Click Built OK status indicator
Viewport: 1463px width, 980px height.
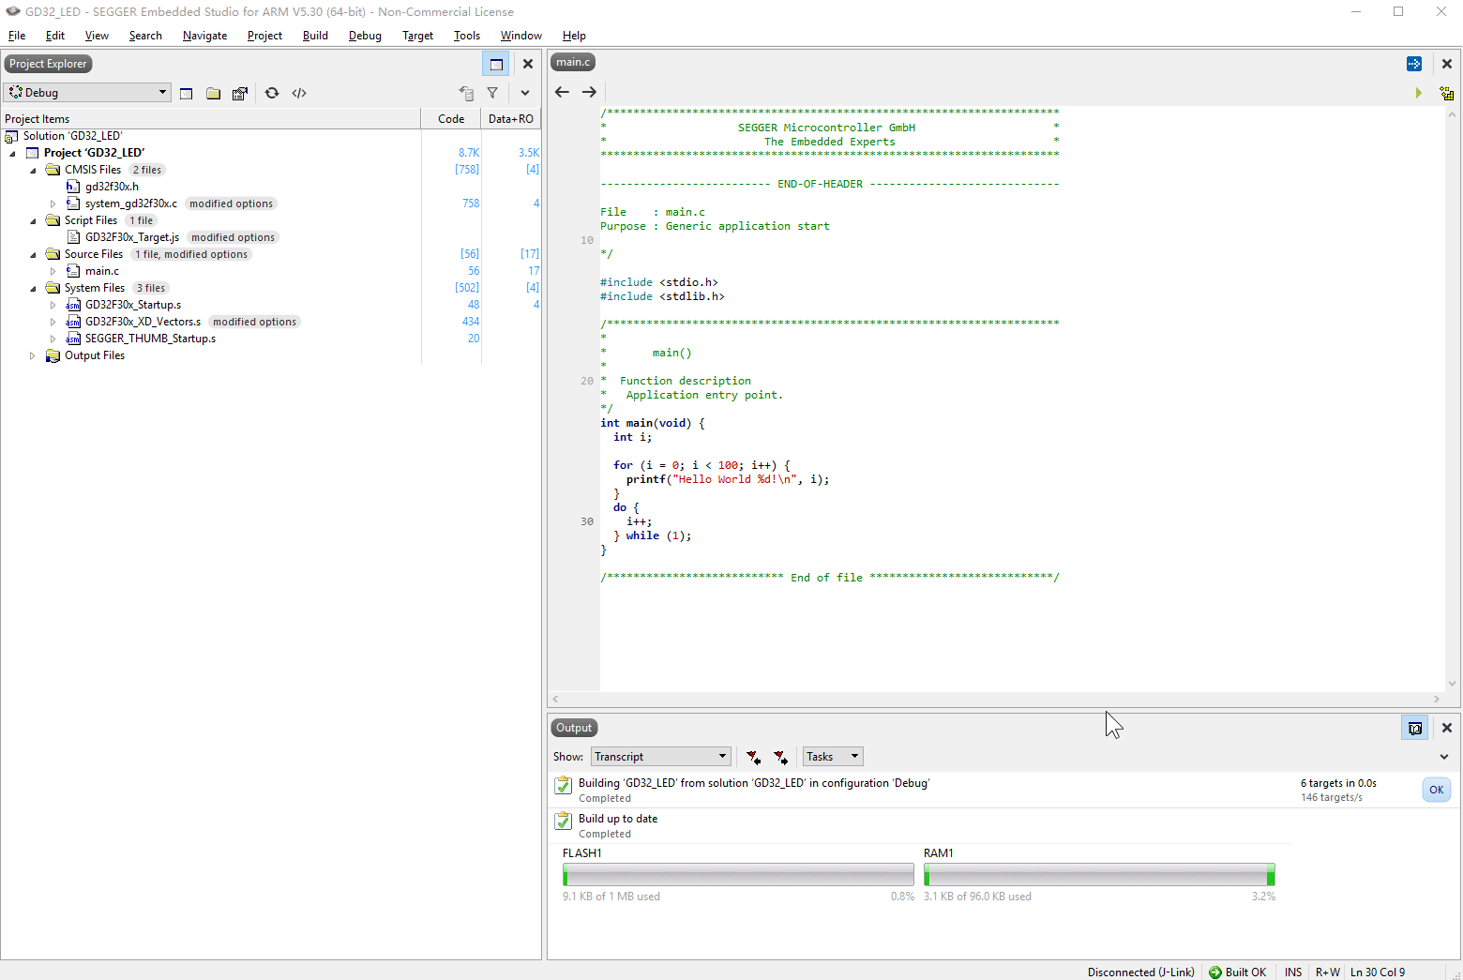pyautogui.click(x=1238, y=972)
